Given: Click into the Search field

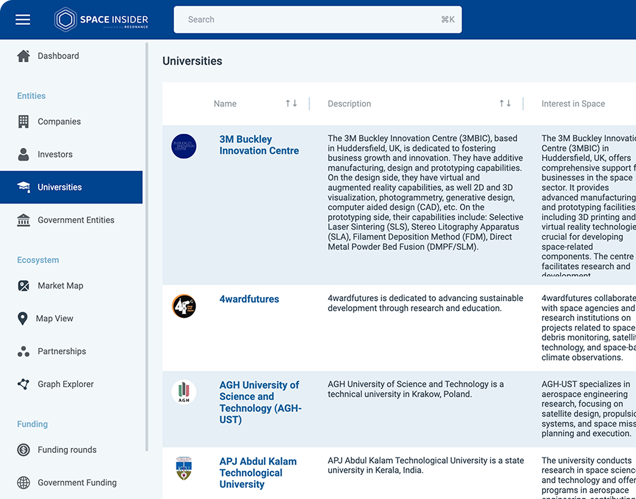Looking at the screenshot, I should click(x=317, y=20).
